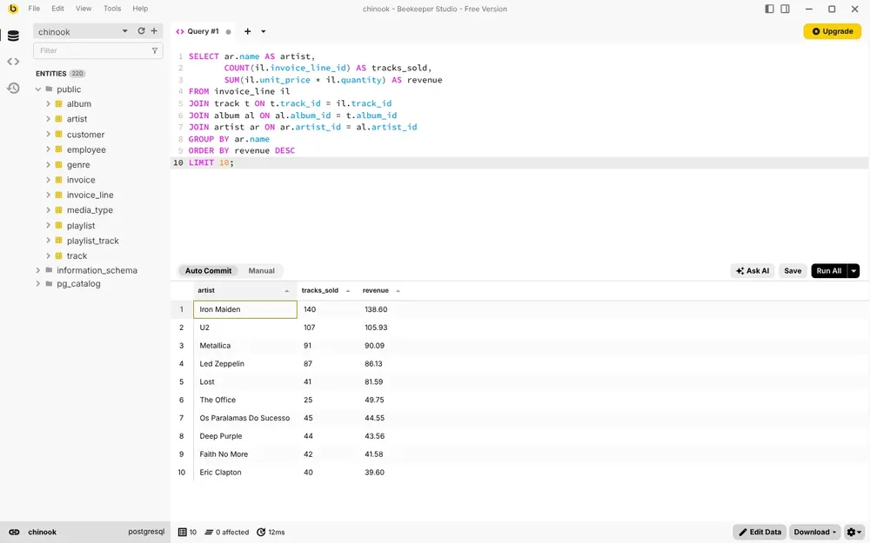Save the current query
This screenshot has width=870, height=543.
coord(793,271)
